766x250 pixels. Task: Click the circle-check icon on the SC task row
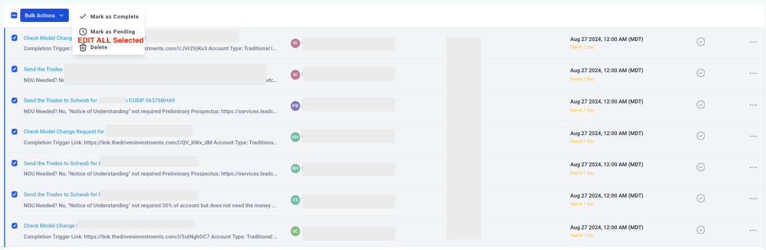701,230
